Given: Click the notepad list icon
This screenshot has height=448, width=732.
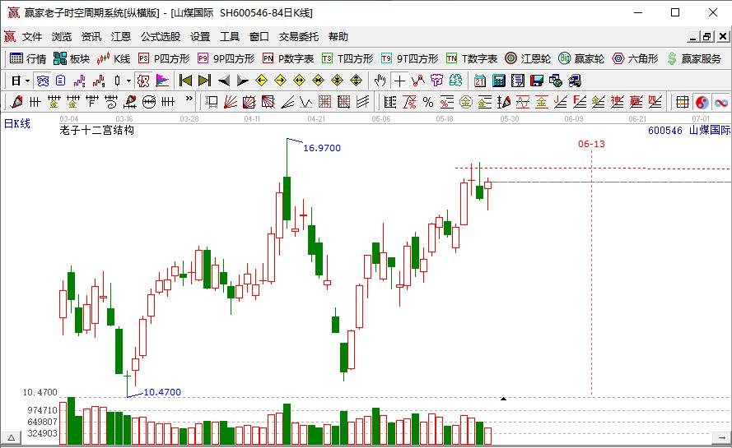Looking at the screenshot, I should point(517,81).
